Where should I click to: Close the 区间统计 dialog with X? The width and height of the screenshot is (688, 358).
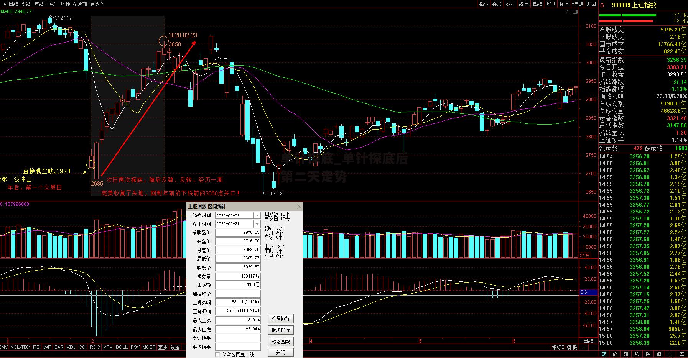299,206
